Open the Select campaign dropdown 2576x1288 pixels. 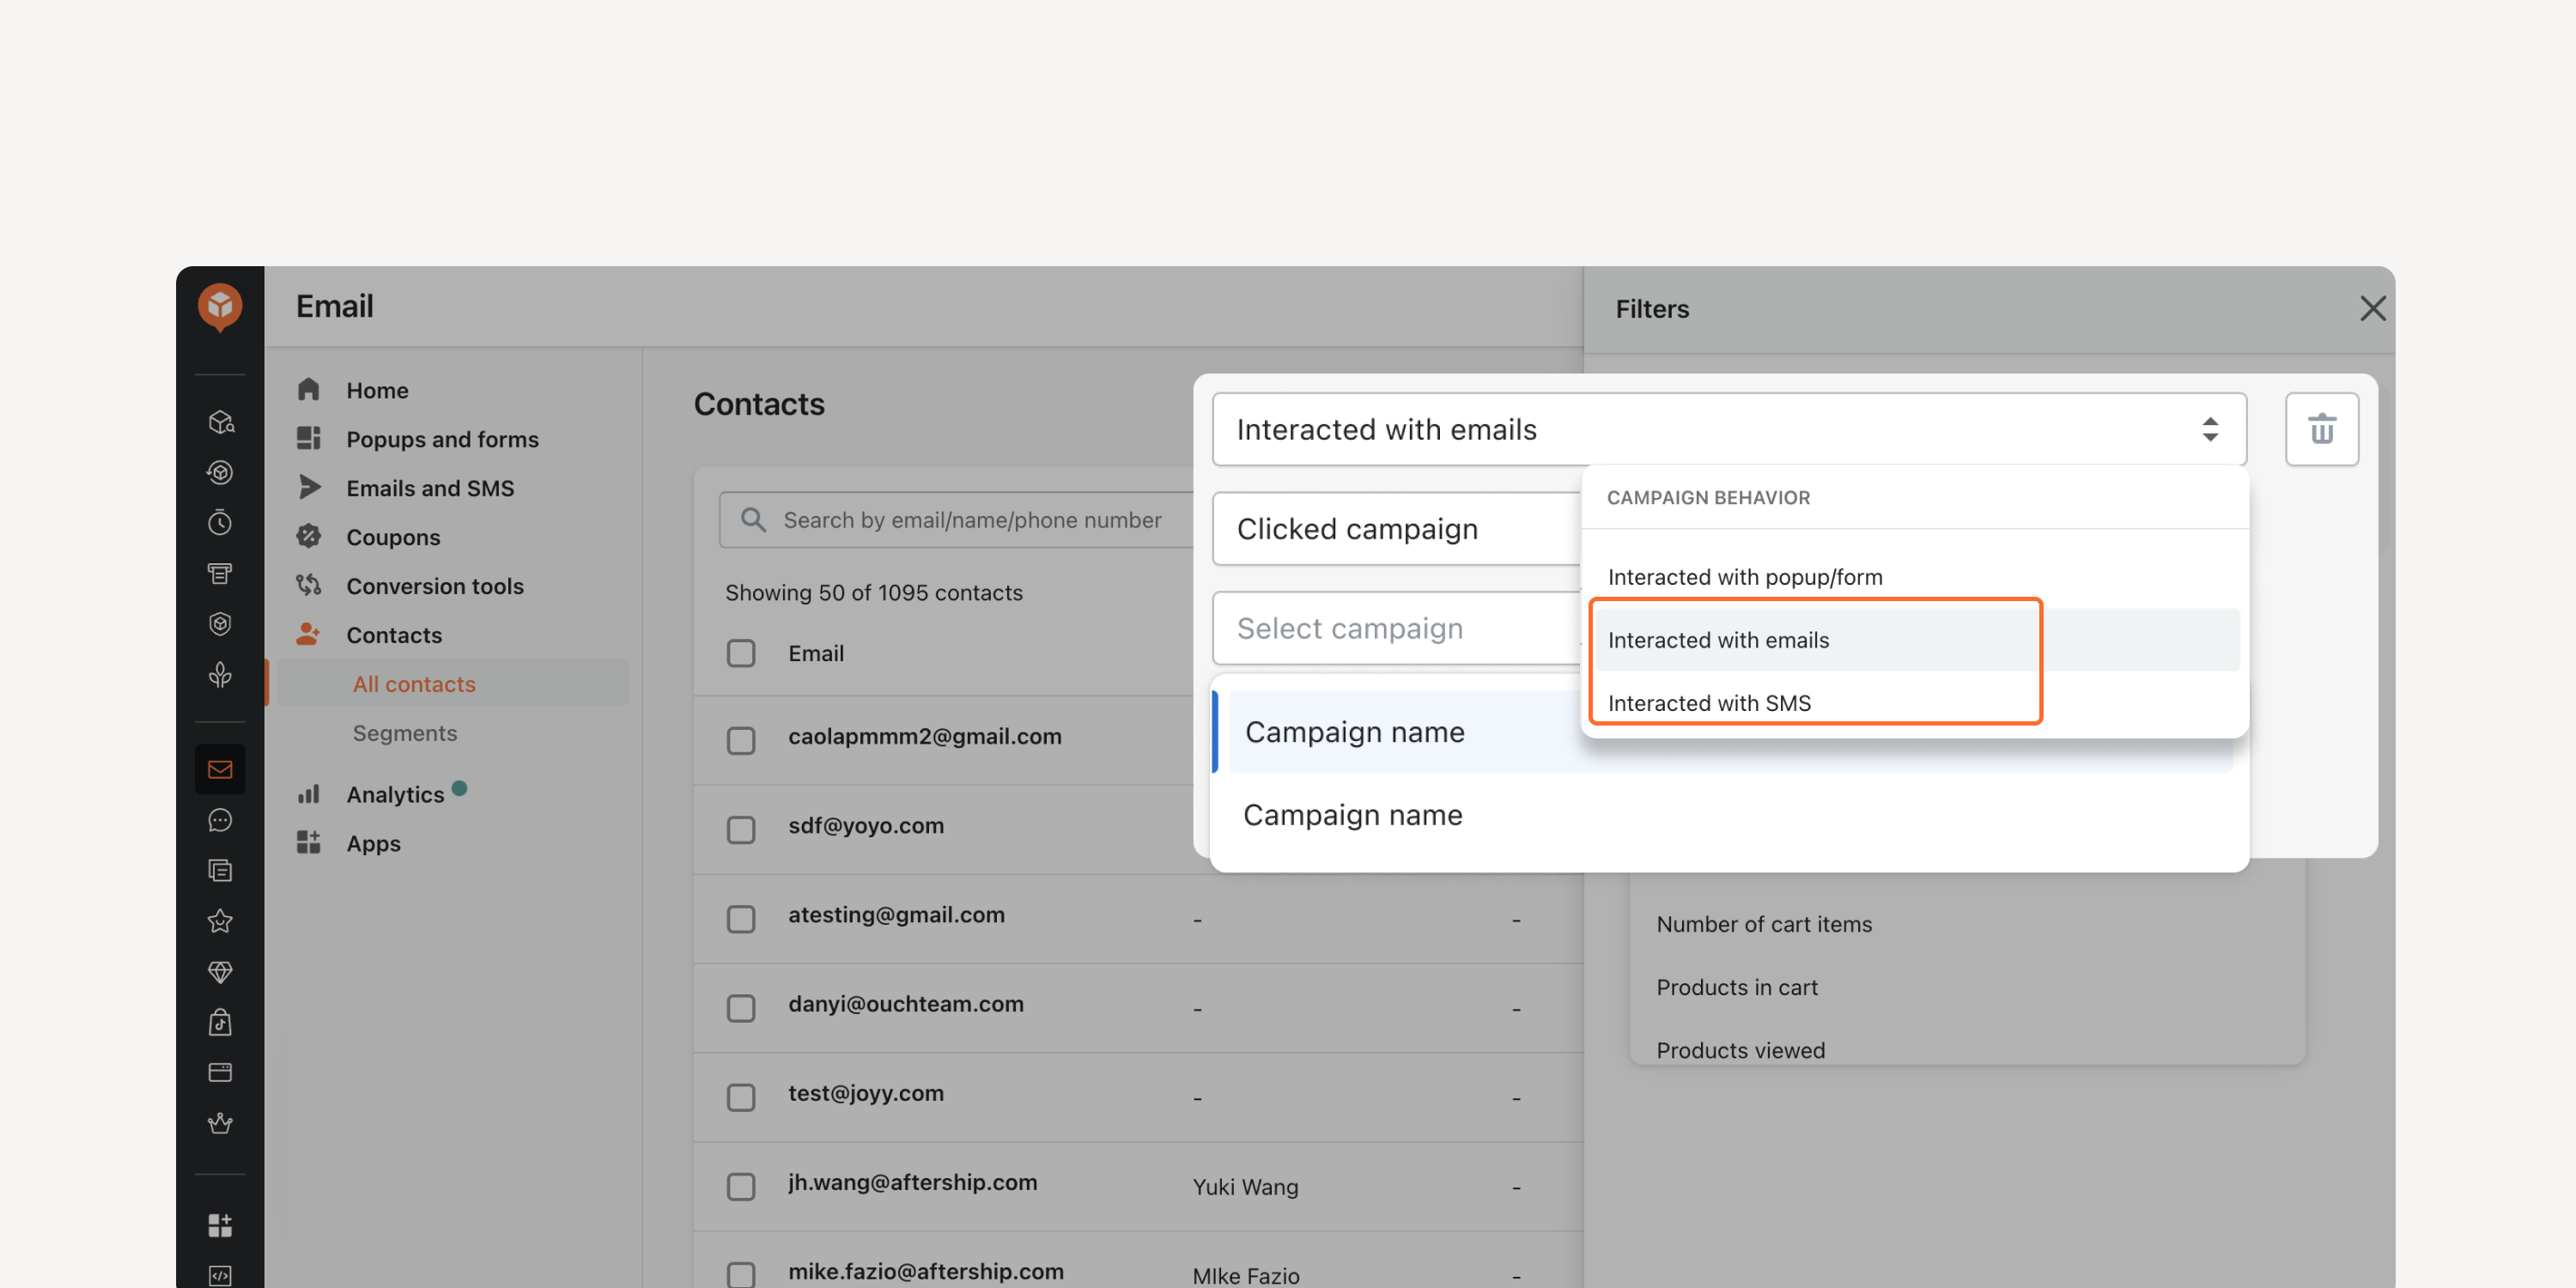1397,628
